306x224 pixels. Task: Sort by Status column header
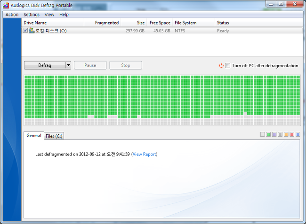coord(258,23)
